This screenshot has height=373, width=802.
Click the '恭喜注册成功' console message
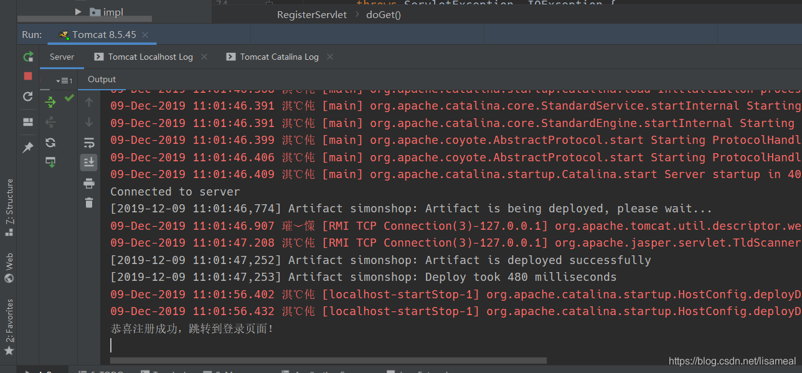click(192, 328)
